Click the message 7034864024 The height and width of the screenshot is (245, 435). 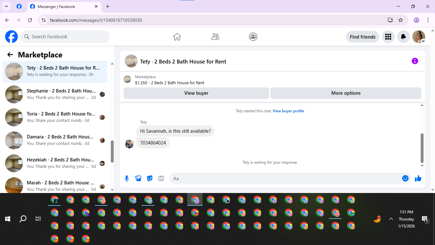(153, 143)
